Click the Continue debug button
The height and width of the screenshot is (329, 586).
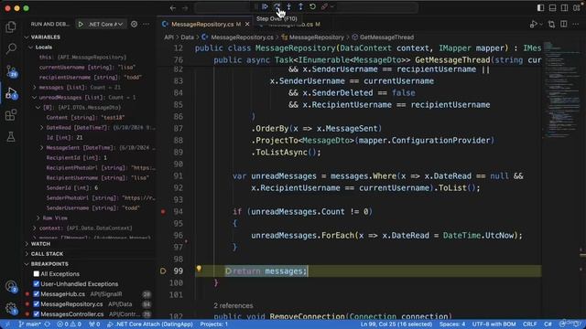(265, 6)
